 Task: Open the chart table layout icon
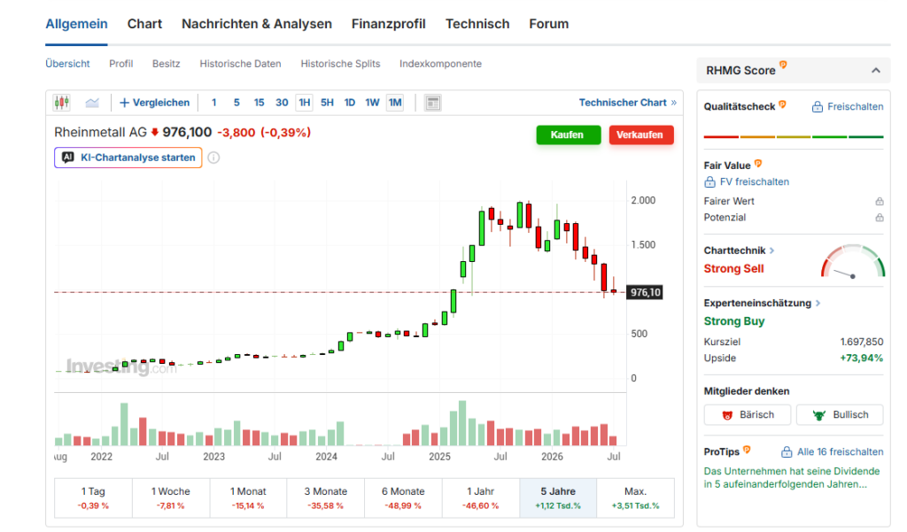click(x=432, y=103)
